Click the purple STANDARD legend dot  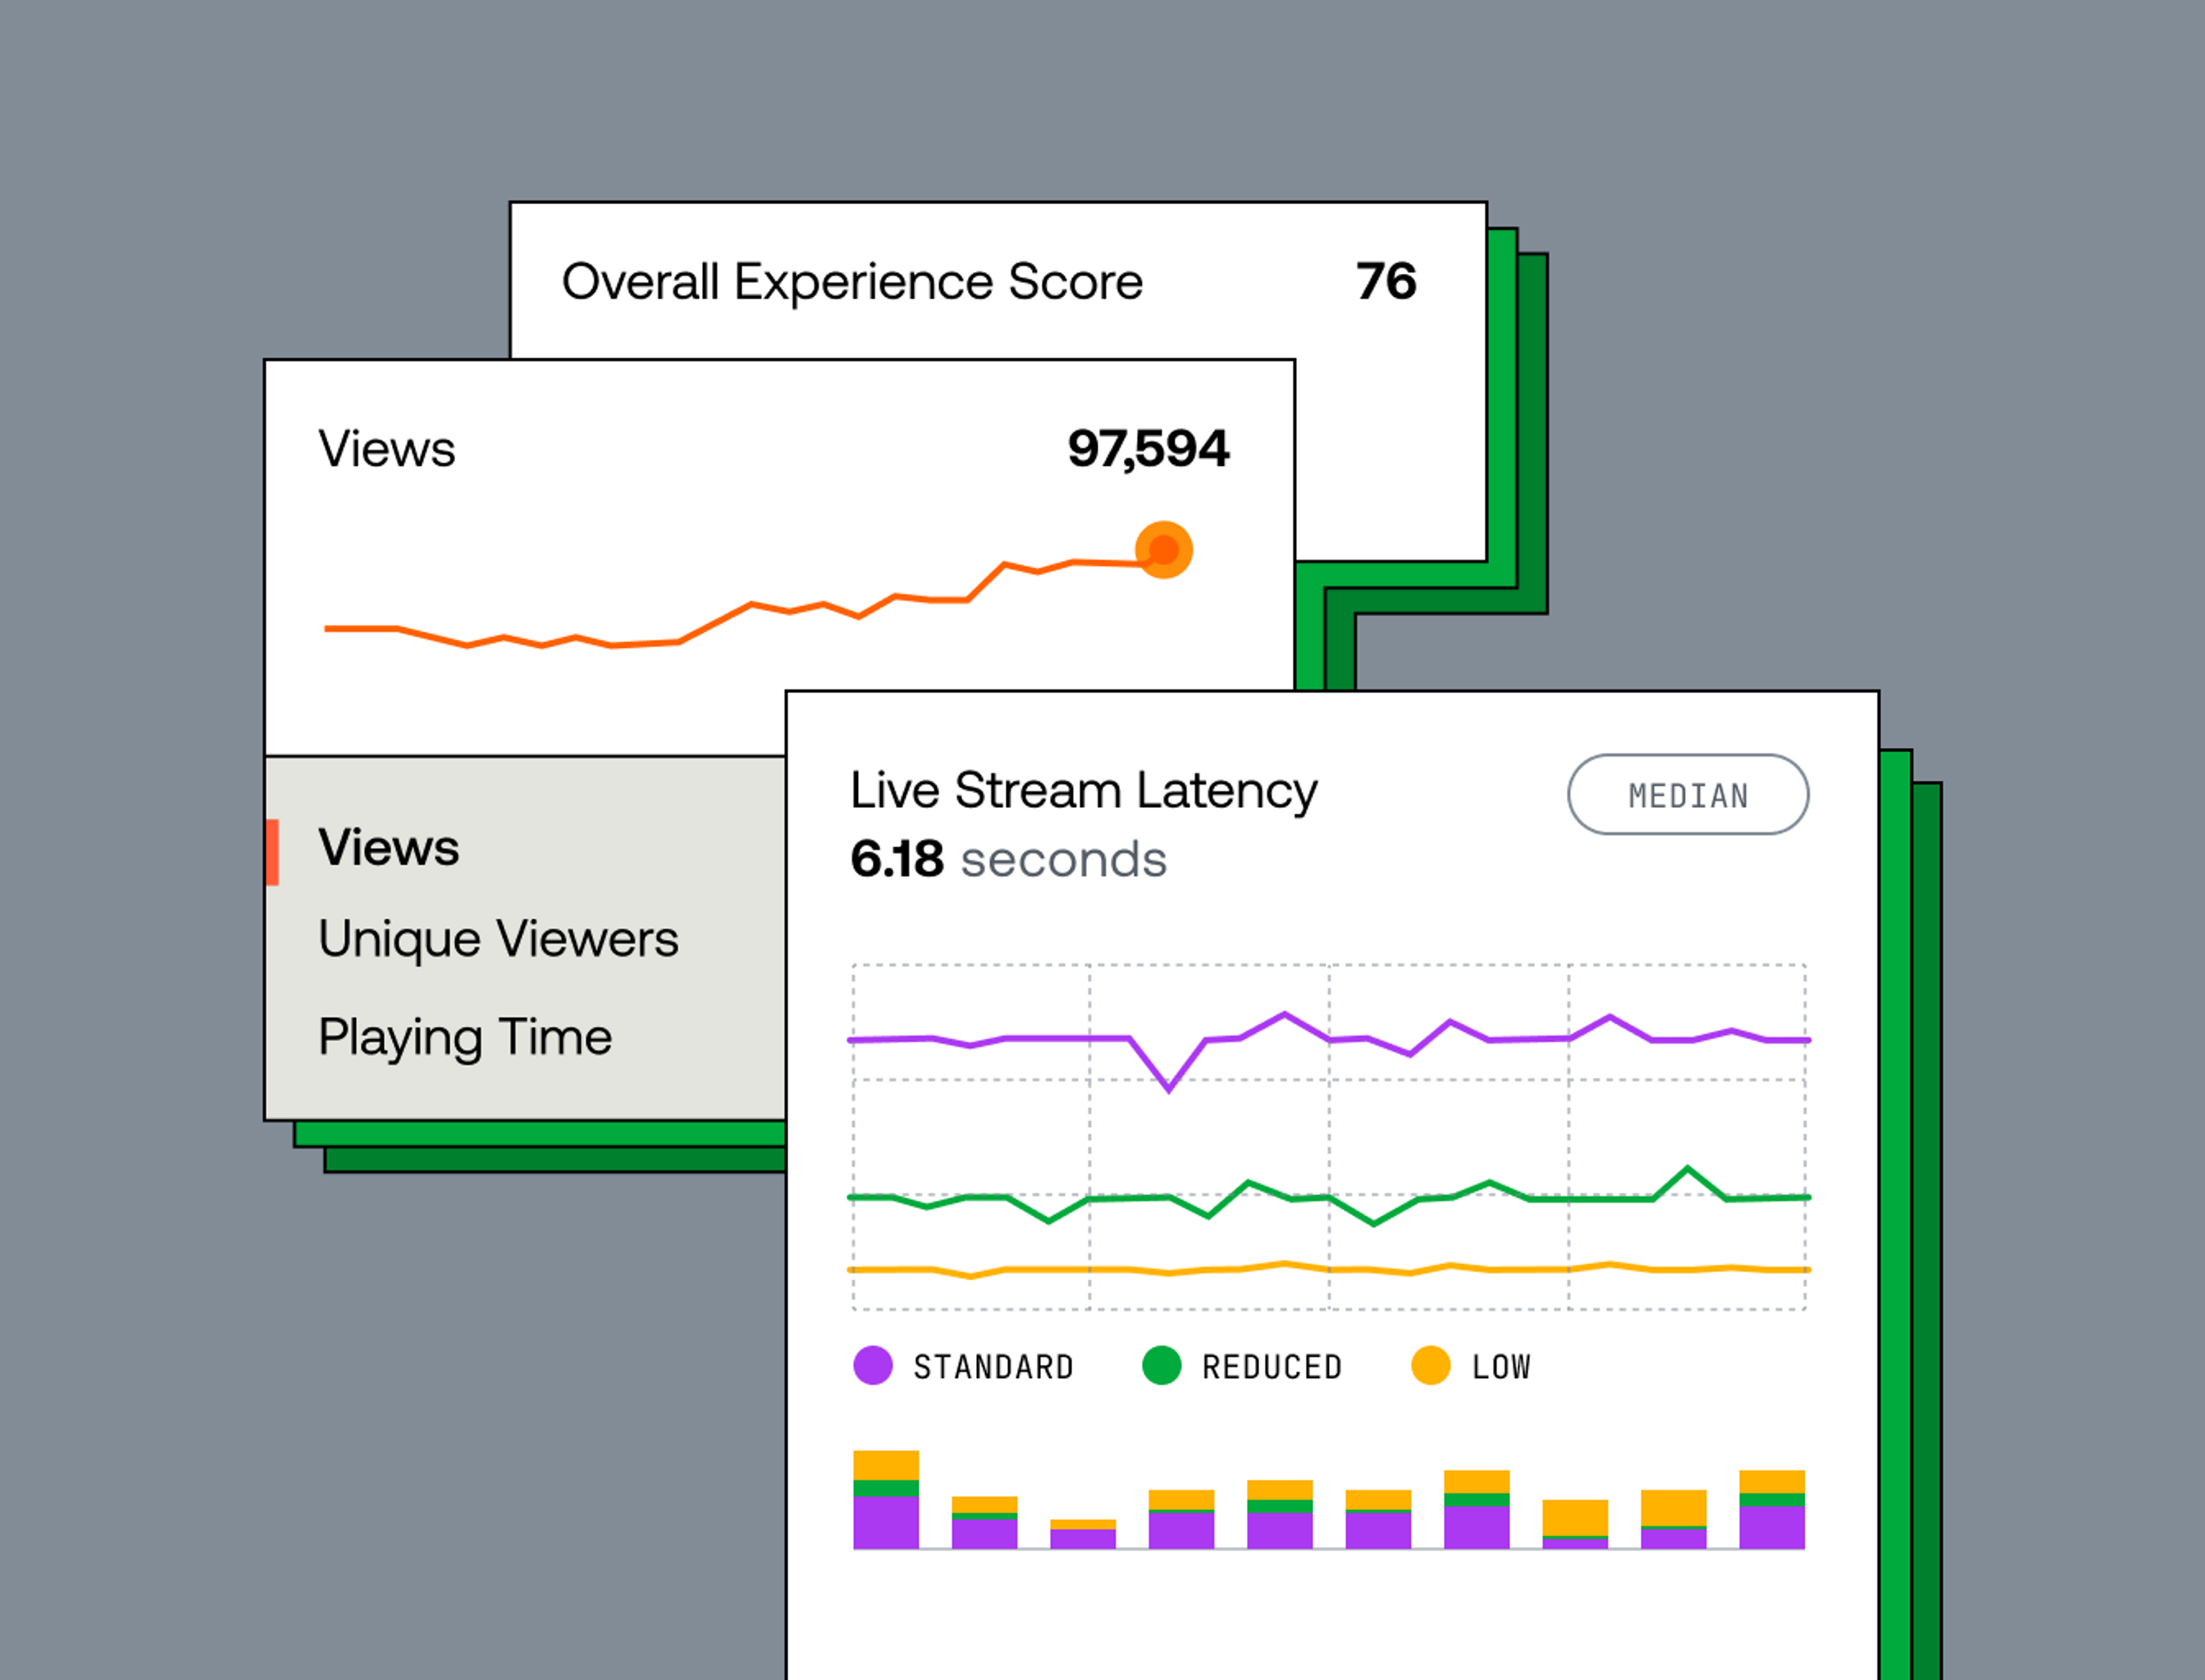872,1366
